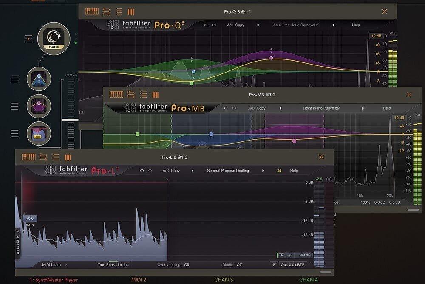The width and height of the screenshot is (425, 284).
Task: Toggle True Peak Limiting in Pro-L 2
Action: coord(113,265)
